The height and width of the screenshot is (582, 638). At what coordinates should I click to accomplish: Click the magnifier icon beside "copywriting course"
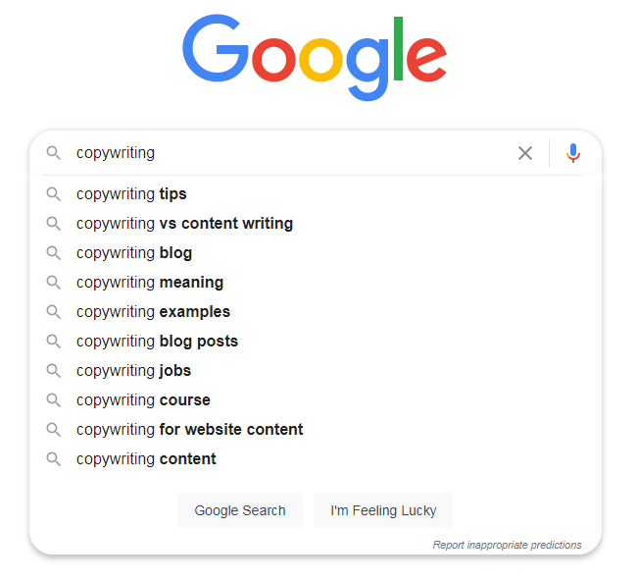(54, 400)
